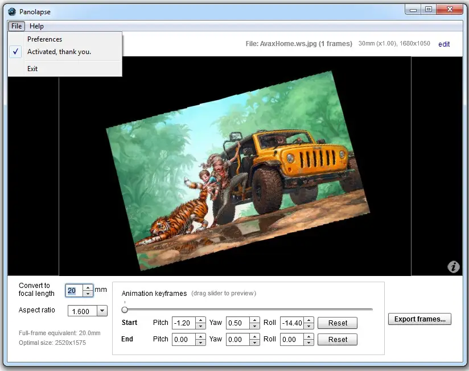
Task: Open the Aspect ratio dropdown
Action: coord(102,311)
